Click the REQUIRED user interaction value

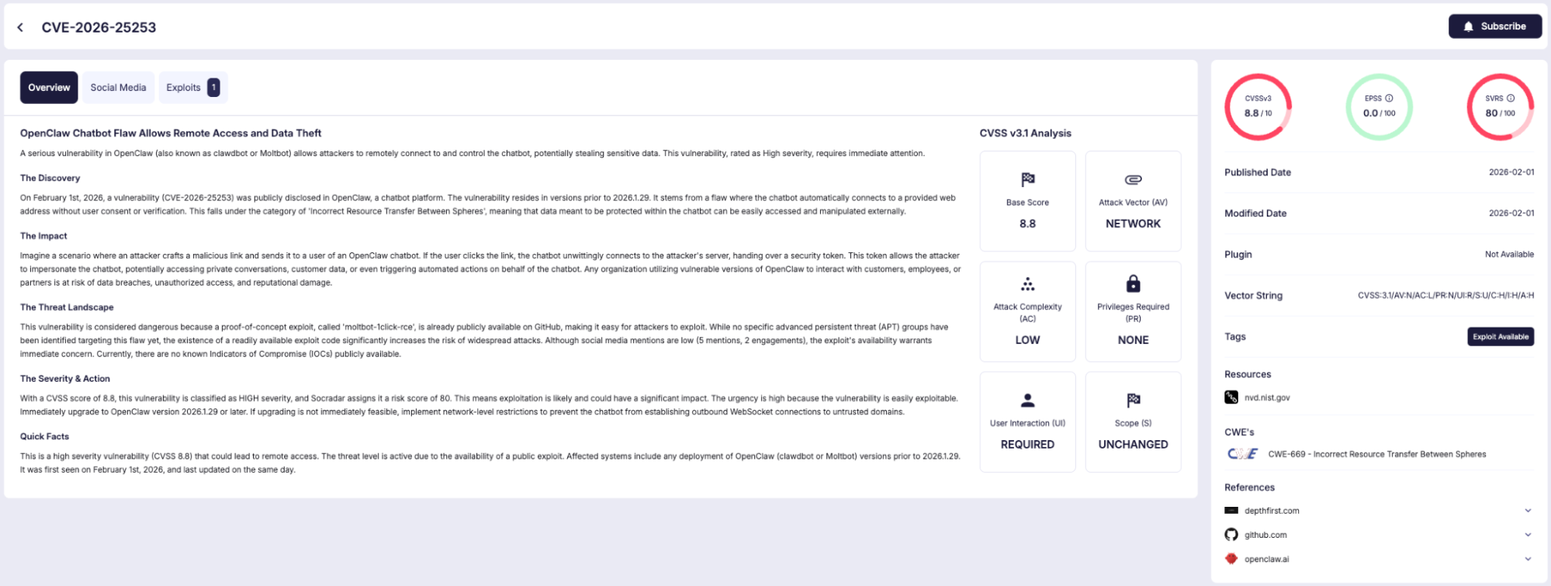pyautogui.click(x=1027, y=445)
